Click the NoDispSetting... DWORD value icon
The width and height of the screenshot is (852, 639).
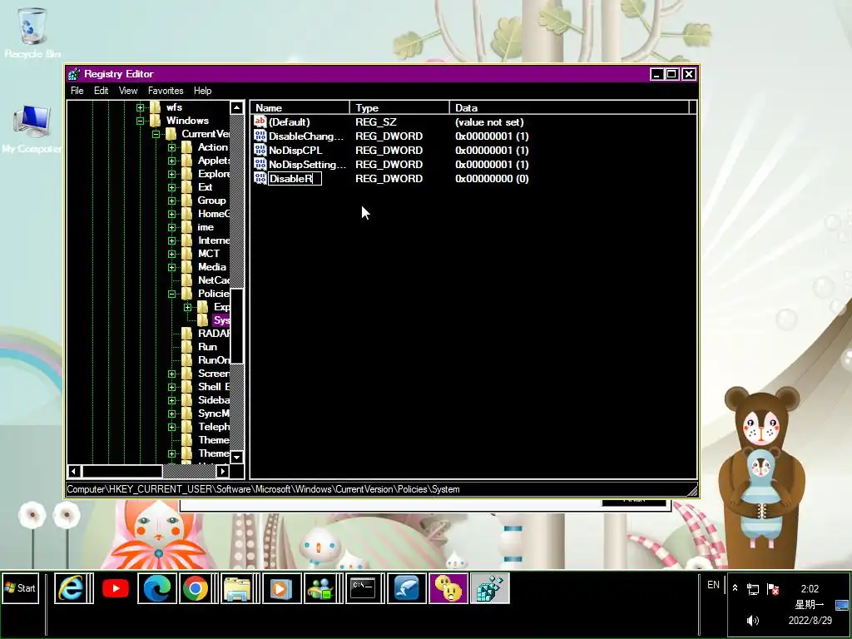pos(260,164)
